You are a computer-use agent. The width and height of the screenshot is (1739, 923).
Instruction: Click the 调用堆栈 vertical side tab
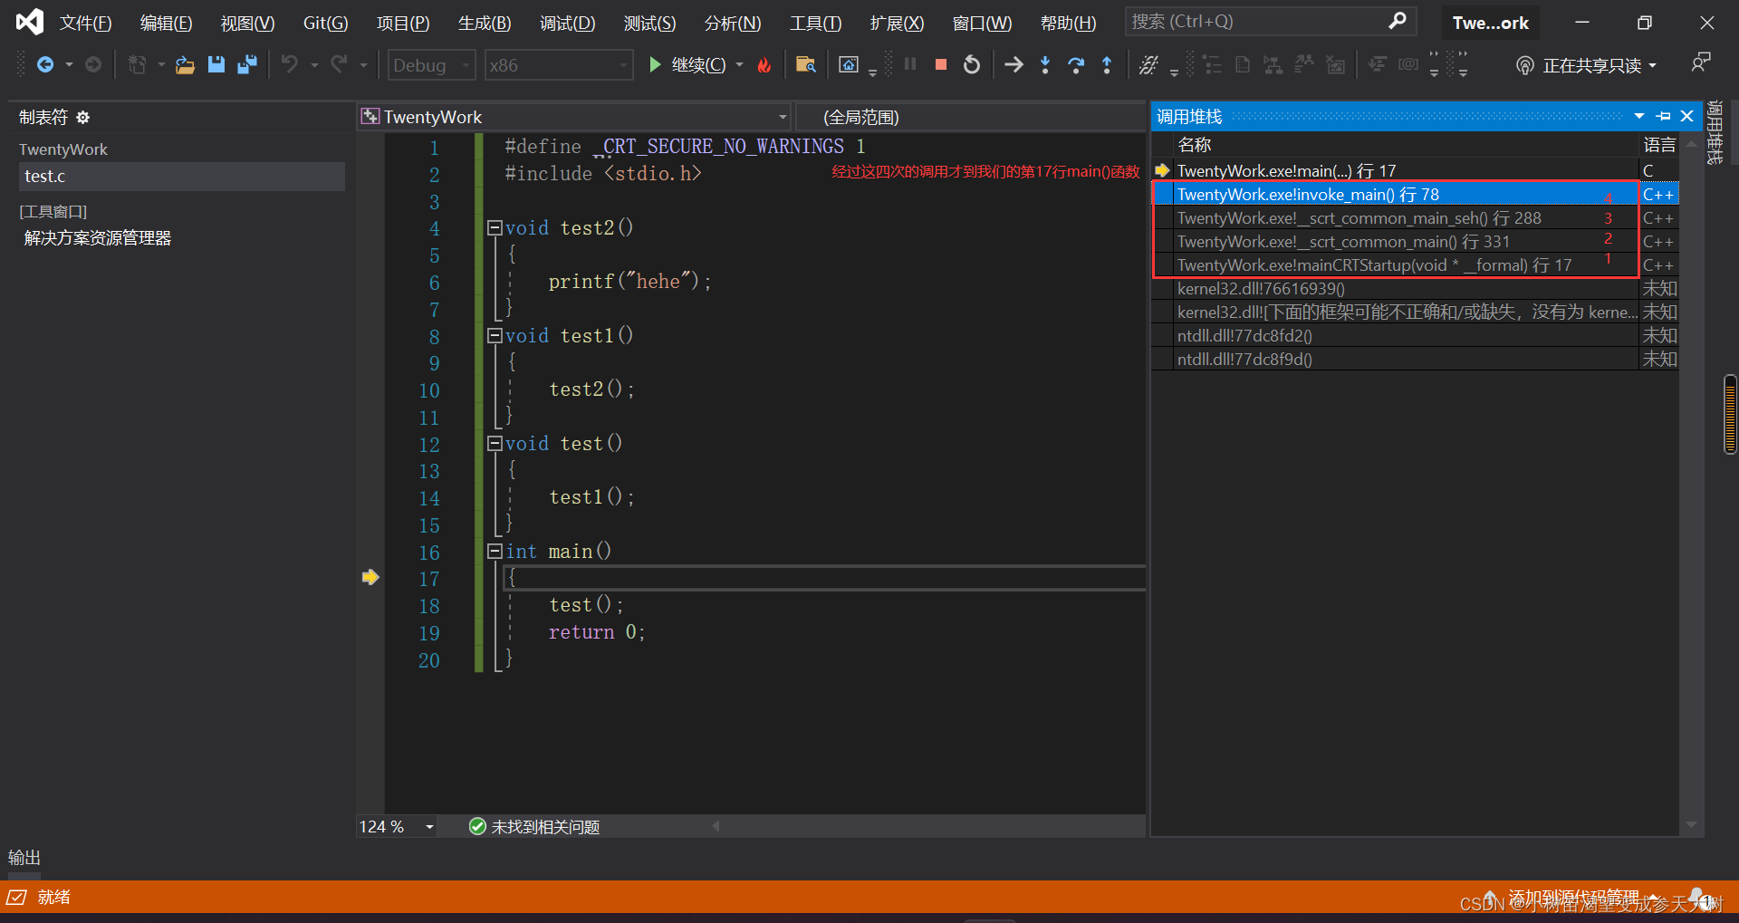[x=1715, y=133]
